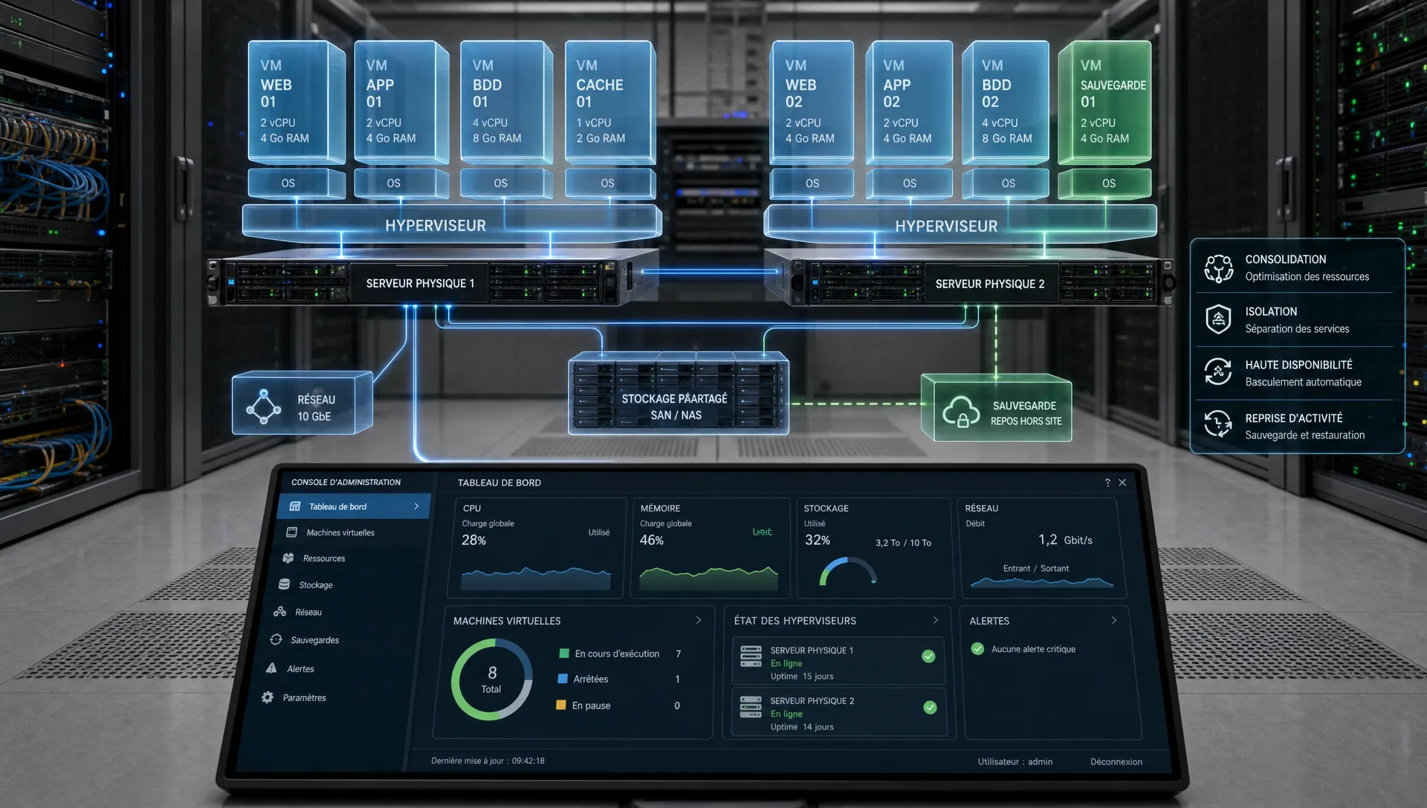This screenshot has height=808, width=1427.
Task: Click 3,2 To / 10 To storage value
Action: tap(903, 543)
